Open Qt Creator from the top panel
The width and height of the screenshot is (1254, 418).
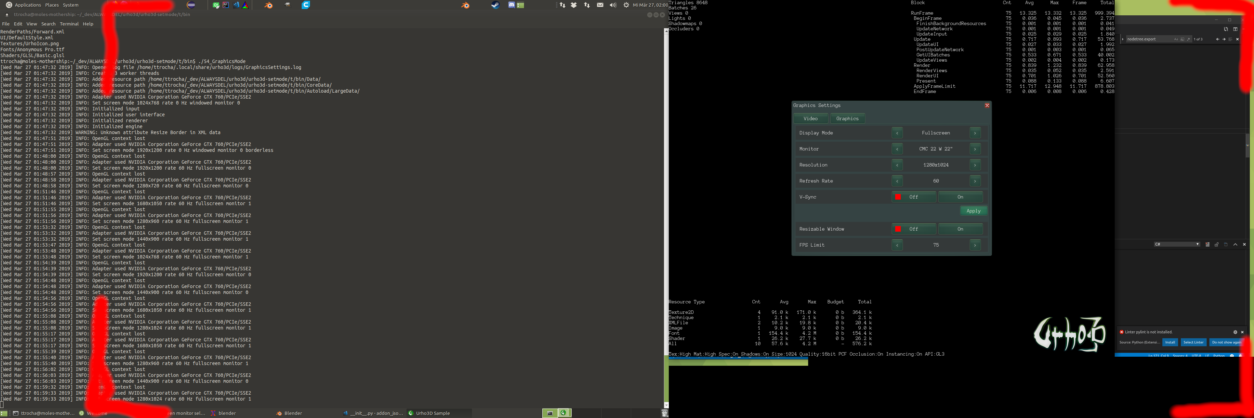coord(216,5)
